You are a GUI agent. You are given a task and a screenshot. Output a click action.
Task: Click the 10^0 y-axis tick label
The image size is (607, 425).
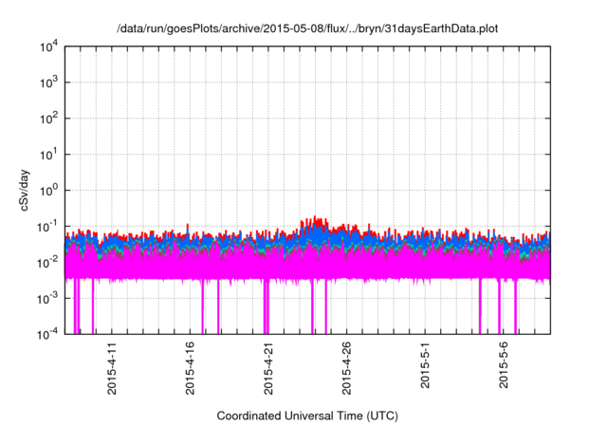(49, 191)
